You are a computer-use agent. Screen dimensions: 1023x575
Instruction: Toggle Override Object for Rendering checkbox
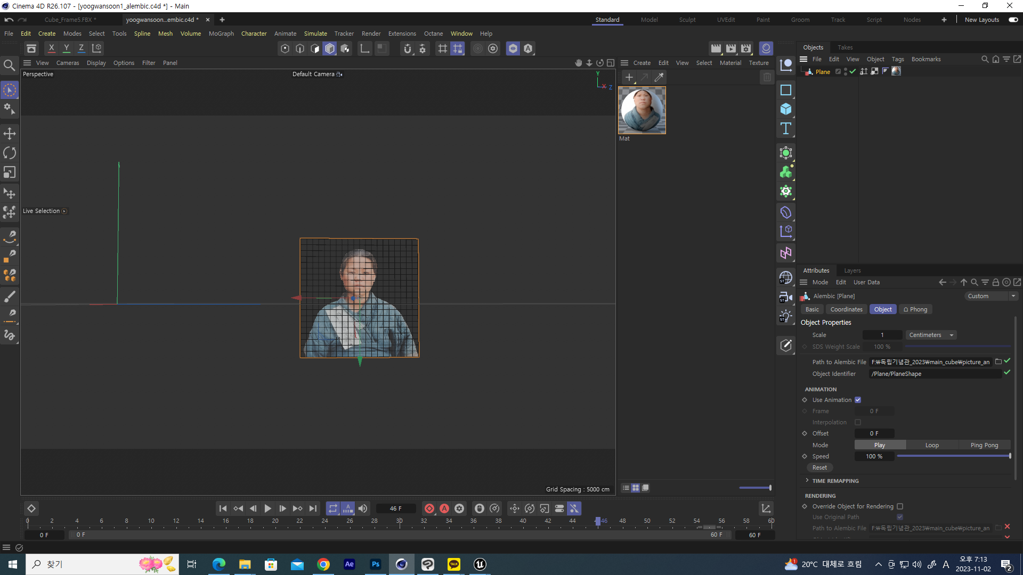[900, 506]
